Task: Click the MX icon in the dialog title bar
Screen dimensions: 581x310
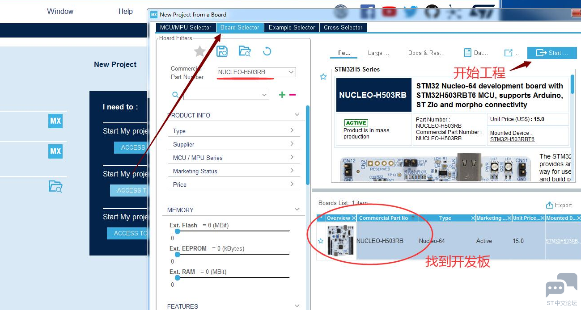Action: tap(154, 14)
